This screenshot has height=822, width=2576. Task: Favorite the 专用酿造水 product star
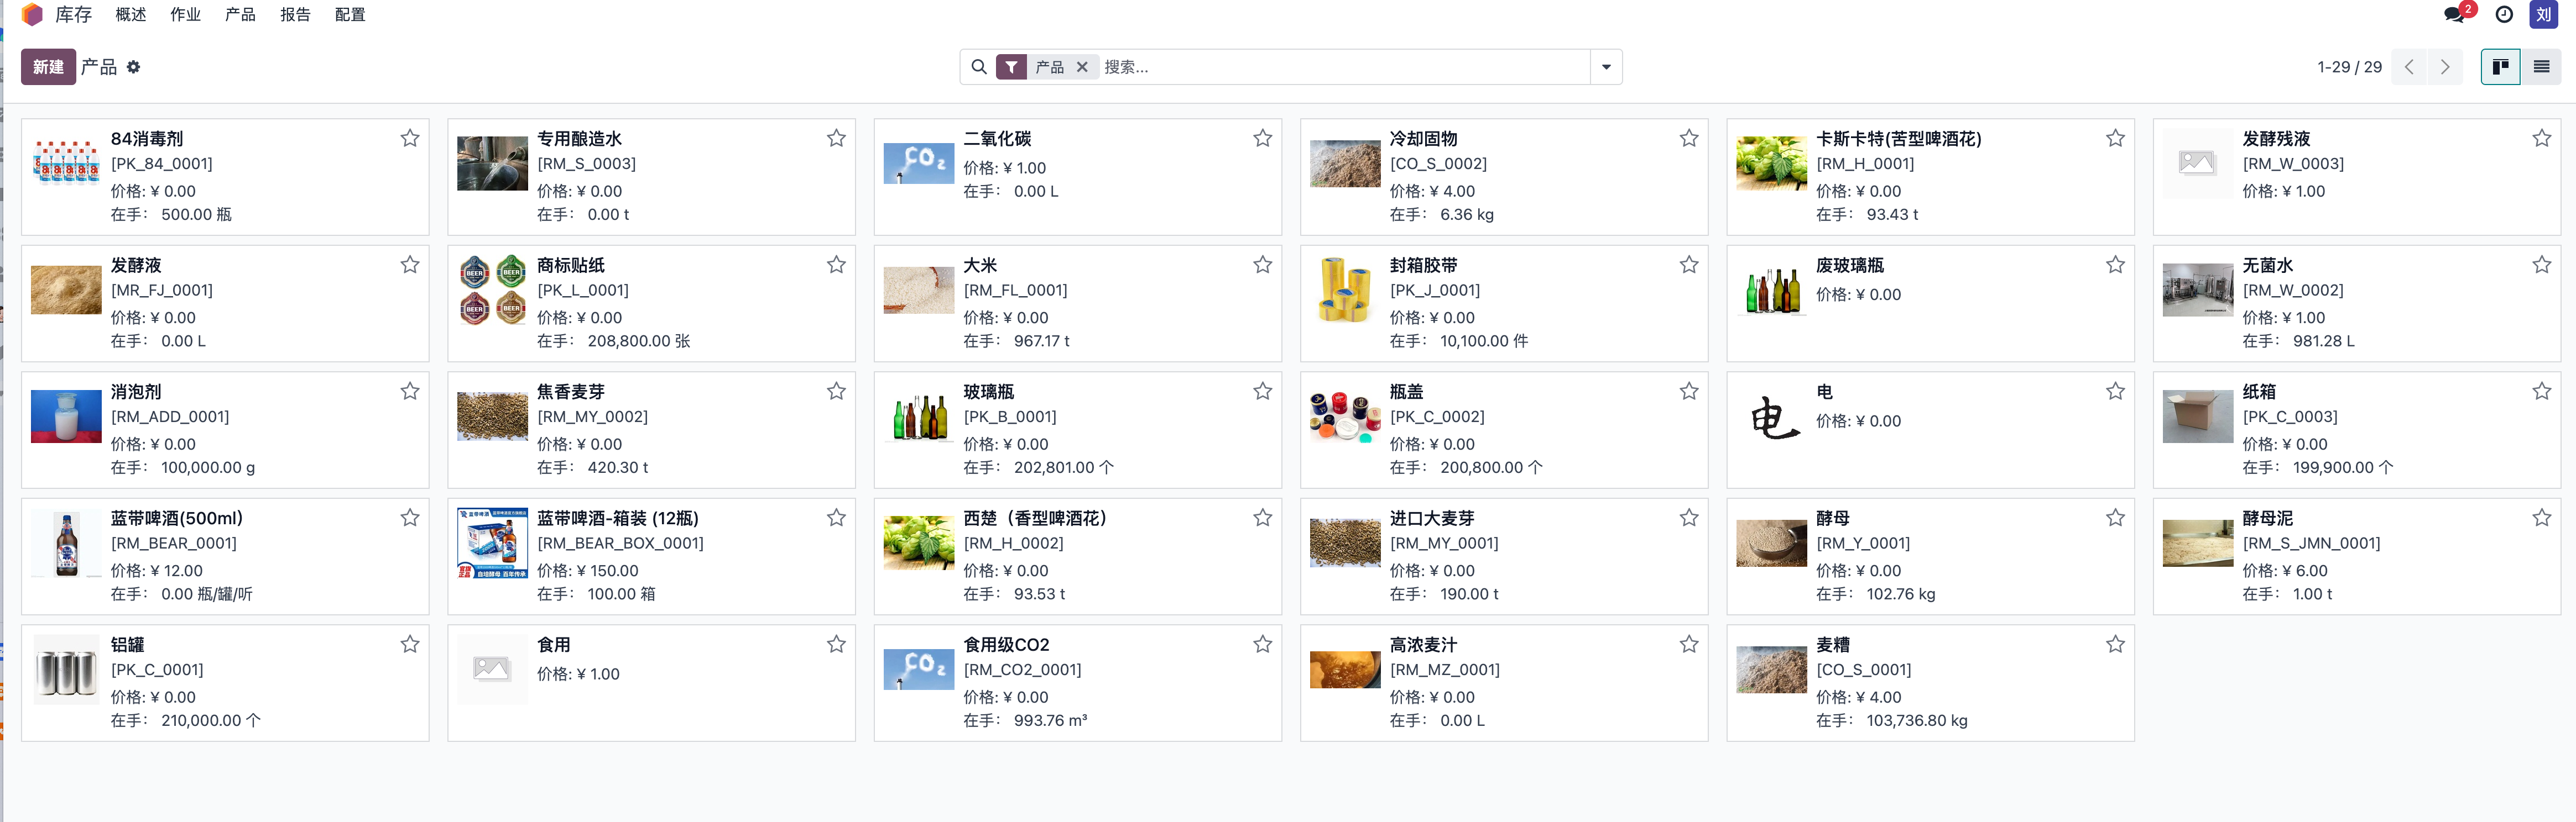[836, 138]
